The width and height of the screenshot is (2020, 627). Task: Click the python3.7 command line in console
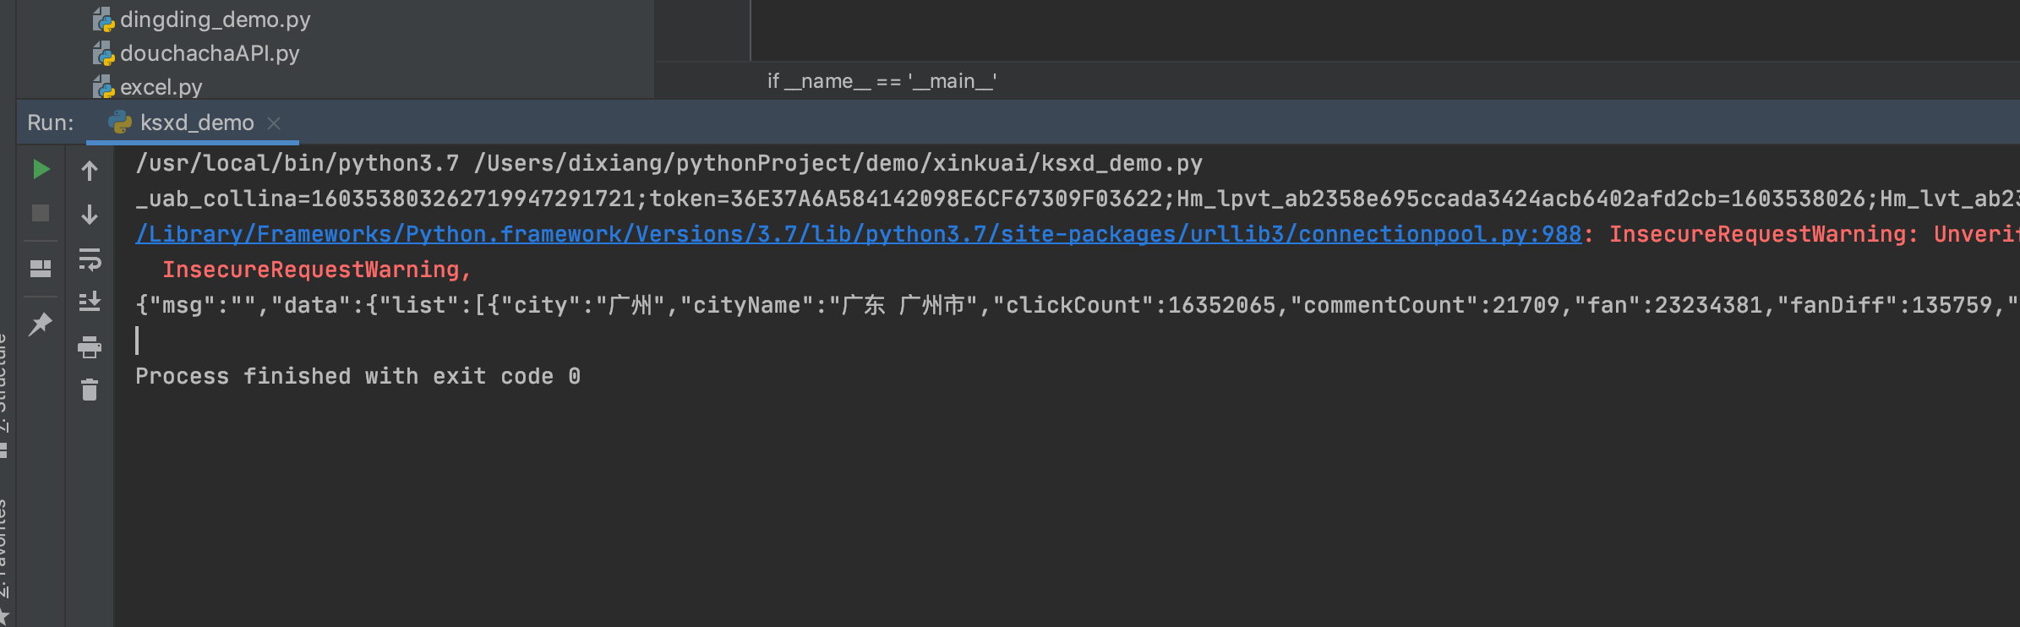click(x=669, y=163)
